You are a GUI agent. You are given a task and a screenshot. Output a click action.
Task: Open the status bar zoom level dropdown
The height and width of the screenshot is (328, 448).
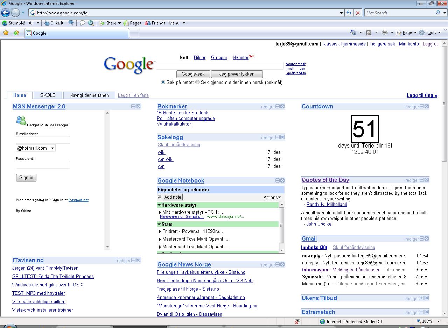[439, 321]
